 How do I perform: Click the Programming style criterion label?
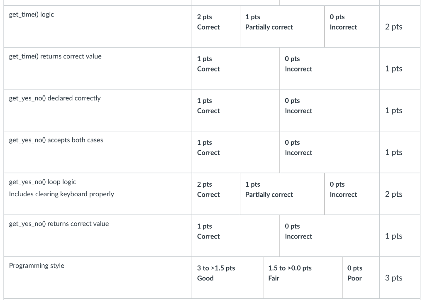pyautogui.click(x=37, y=266)
